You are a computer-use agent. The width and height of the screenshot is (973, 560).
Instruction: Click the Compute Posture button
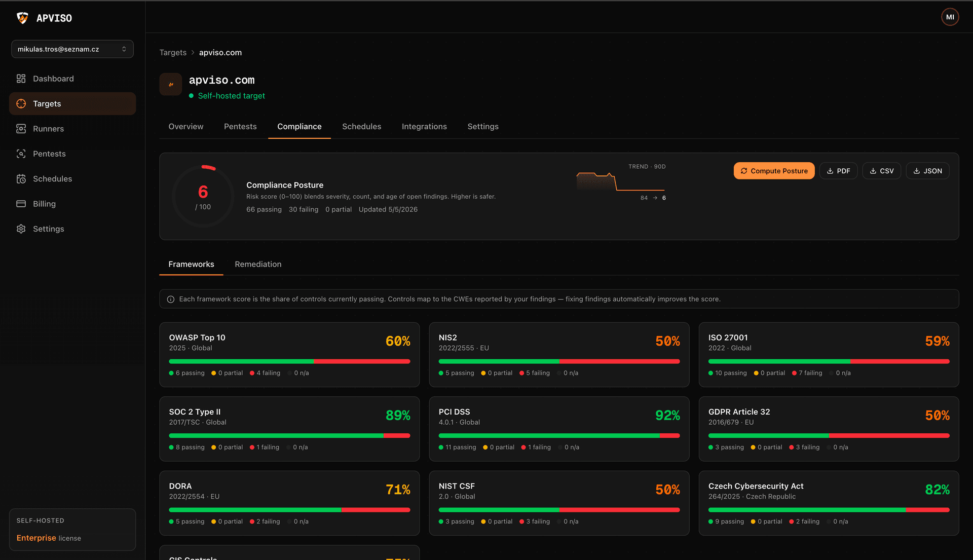[x=774, y=171]
